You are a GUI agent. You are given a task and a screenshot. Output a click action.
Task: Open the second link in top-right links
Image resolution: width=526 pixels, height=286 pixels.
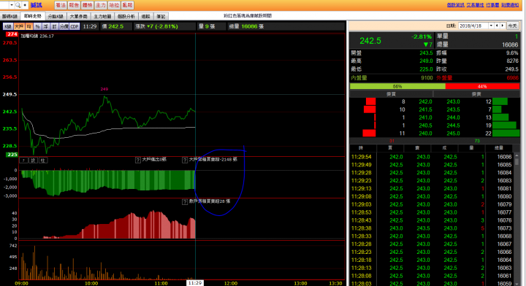[475, 5]
